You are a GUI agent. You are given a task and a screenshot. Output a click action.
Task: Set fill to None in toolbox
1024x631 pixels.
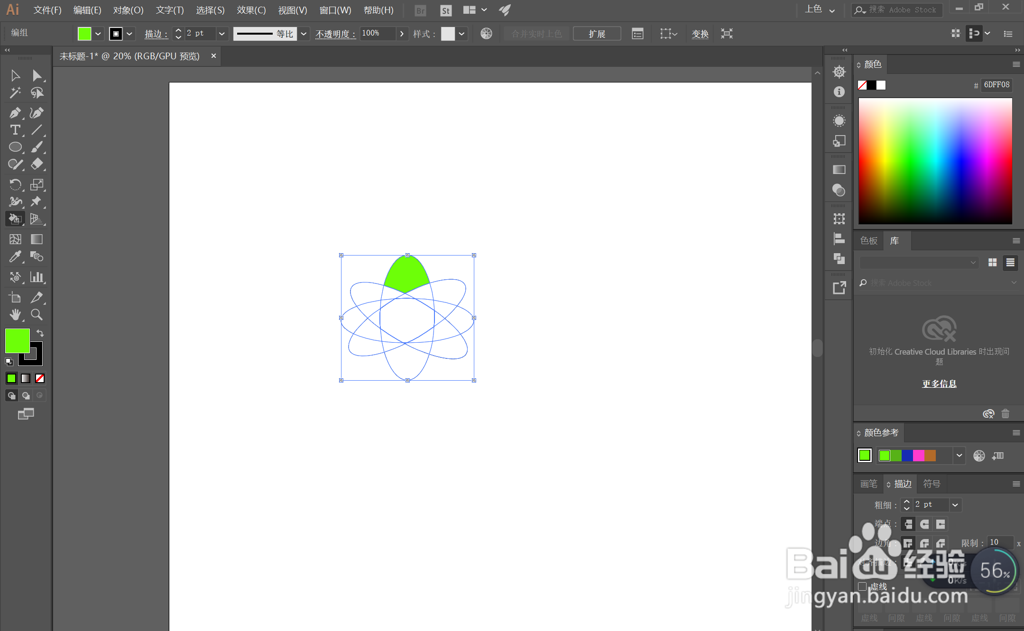pyautogui.click(x=40, y=378)
